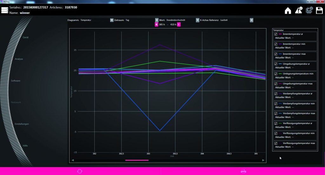Click the refresh icon in bottom bar
Viewport: 325px width, 175px height.
[x=80, y=171]
